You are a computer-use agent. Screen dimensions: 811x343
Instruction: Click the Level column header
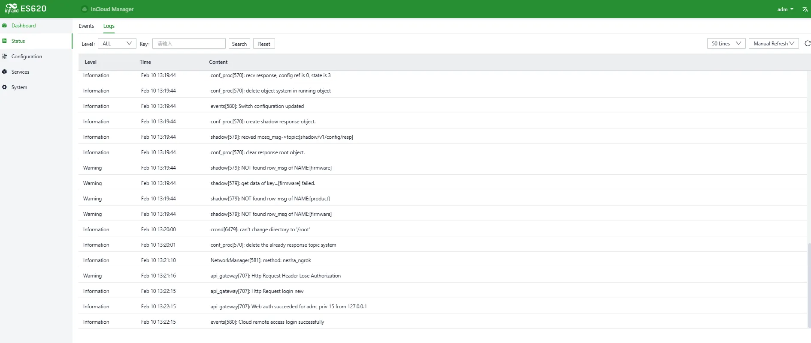point(91,62)
